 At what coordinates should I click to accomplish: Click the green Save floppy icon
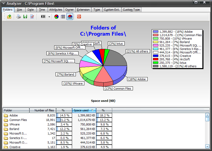pyautogui.click(x=25, y=17)
